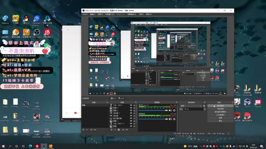
Task: Hide the 图像 6 source with its eye icon
Action: point(131,108)
